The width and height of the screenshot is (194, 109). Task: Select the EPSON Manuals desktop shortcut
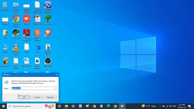[48, 7]
